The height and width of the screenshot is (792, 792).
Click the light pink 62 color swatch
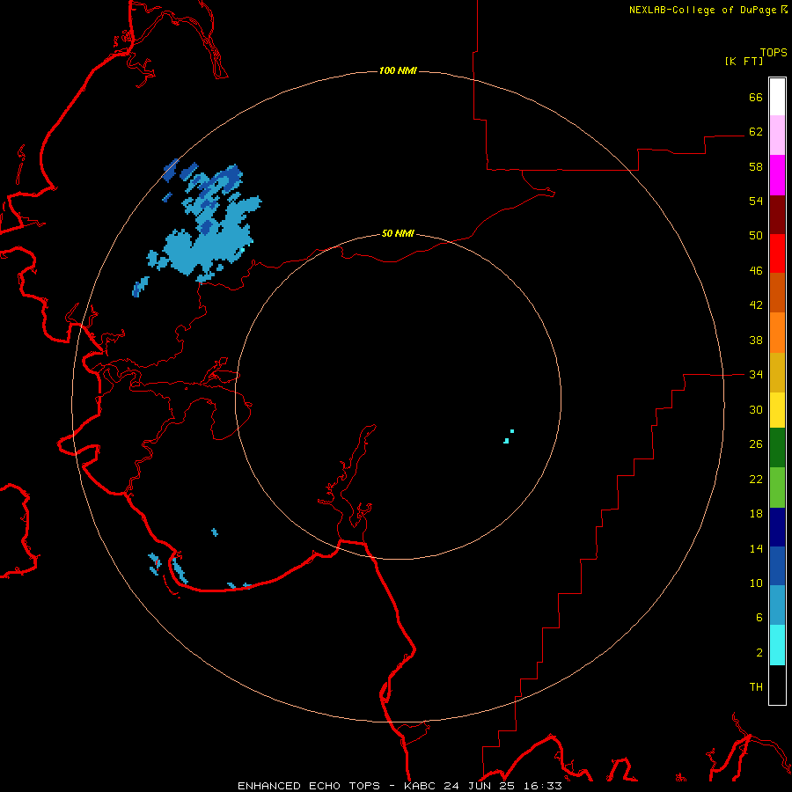(x=777, y=135)
